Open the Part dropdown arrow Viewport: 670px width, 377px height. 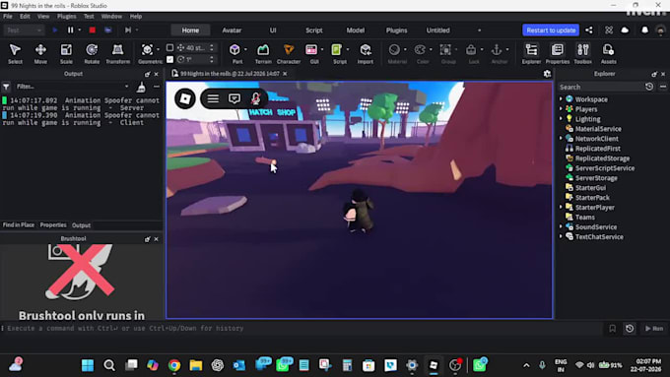click(x=245, y=49)
